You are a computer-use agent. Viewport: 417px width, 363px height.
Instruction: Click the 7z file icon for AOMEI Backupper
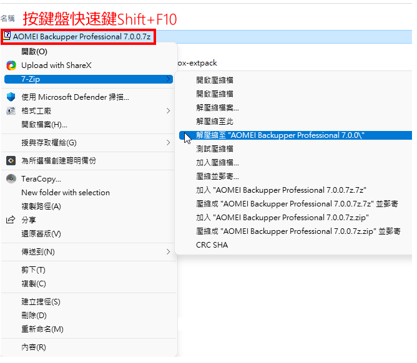coord(7,36)
